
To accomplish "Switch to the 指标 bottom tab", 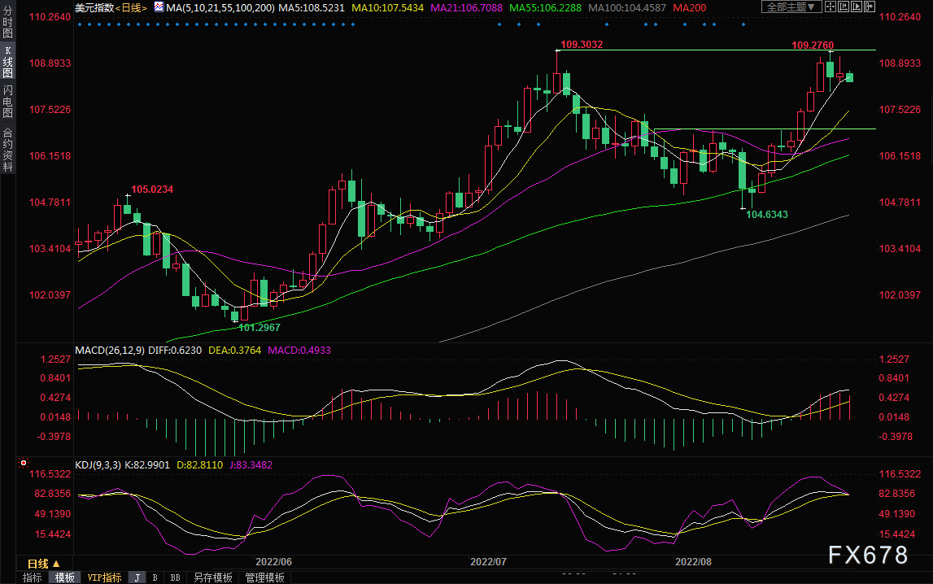I will click(x=33, y=577).
